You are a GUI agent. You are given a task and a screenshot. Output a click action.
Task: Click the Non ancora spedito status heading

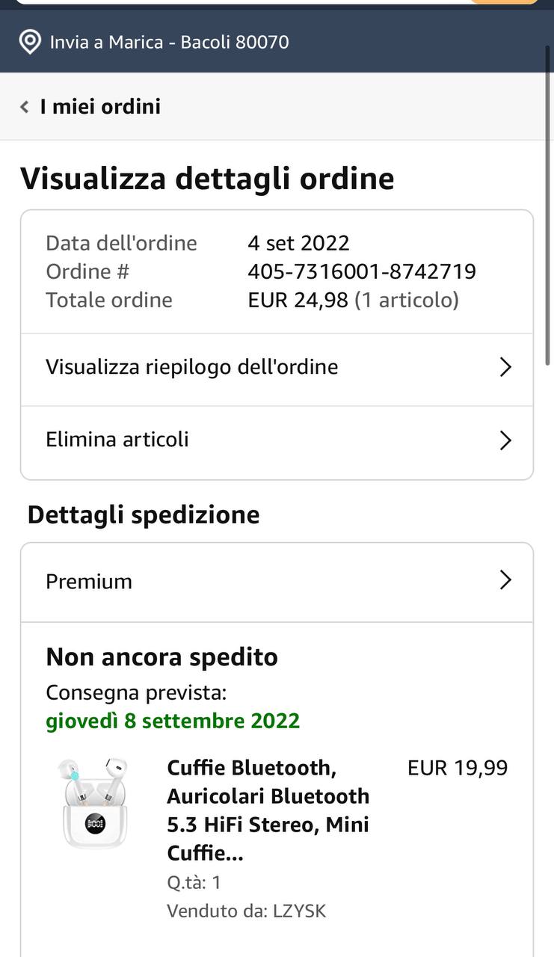161,657
